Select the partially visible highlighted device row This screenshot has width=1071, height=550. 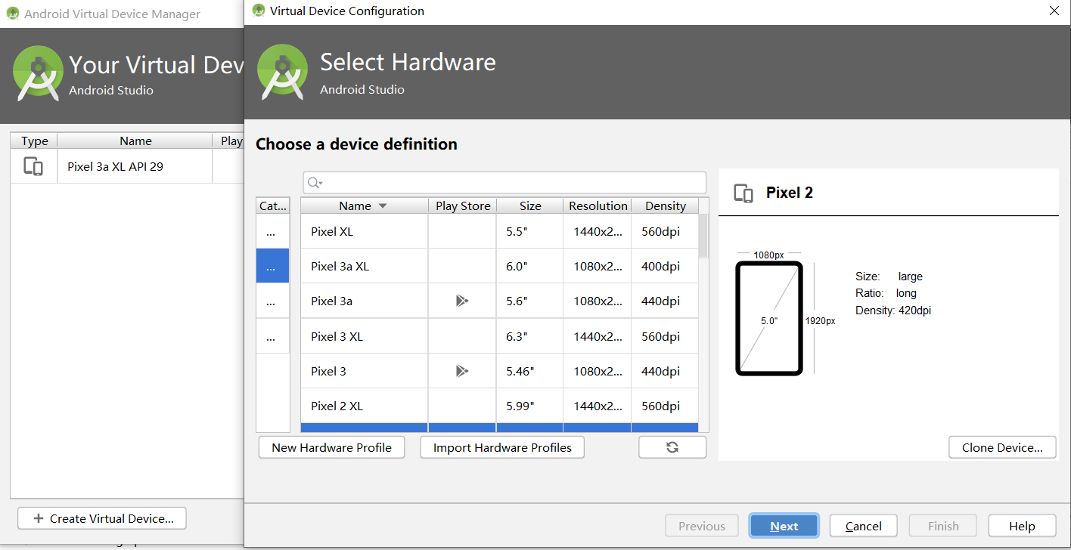tap(499, 428)
